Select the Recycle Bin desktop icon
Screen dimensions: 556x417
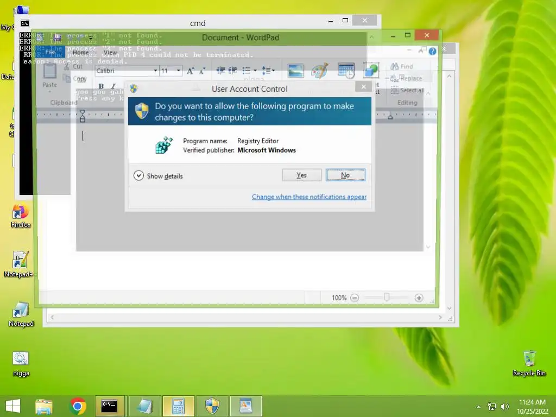click(529, 363)
